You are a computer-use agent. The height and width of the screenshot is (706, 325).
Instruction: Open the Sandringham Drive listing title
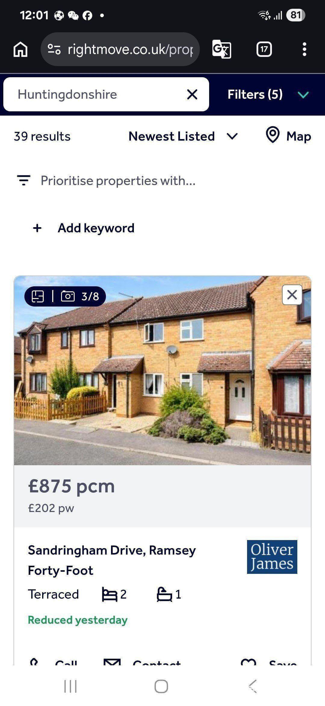click(112, 560)
